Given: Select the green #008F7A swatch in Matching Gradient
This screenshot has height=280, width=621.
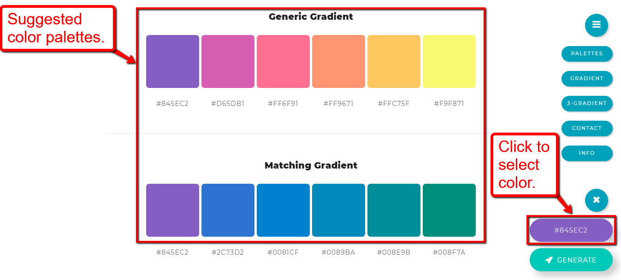Looking at the screenshot, I should click(x=449, y=210).
